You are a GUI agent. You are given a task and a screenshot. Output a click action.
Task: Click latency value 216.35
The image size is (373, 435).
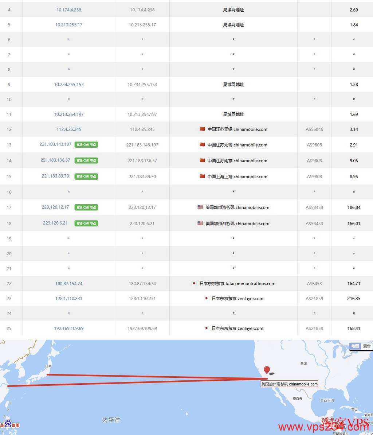(354, 299)
